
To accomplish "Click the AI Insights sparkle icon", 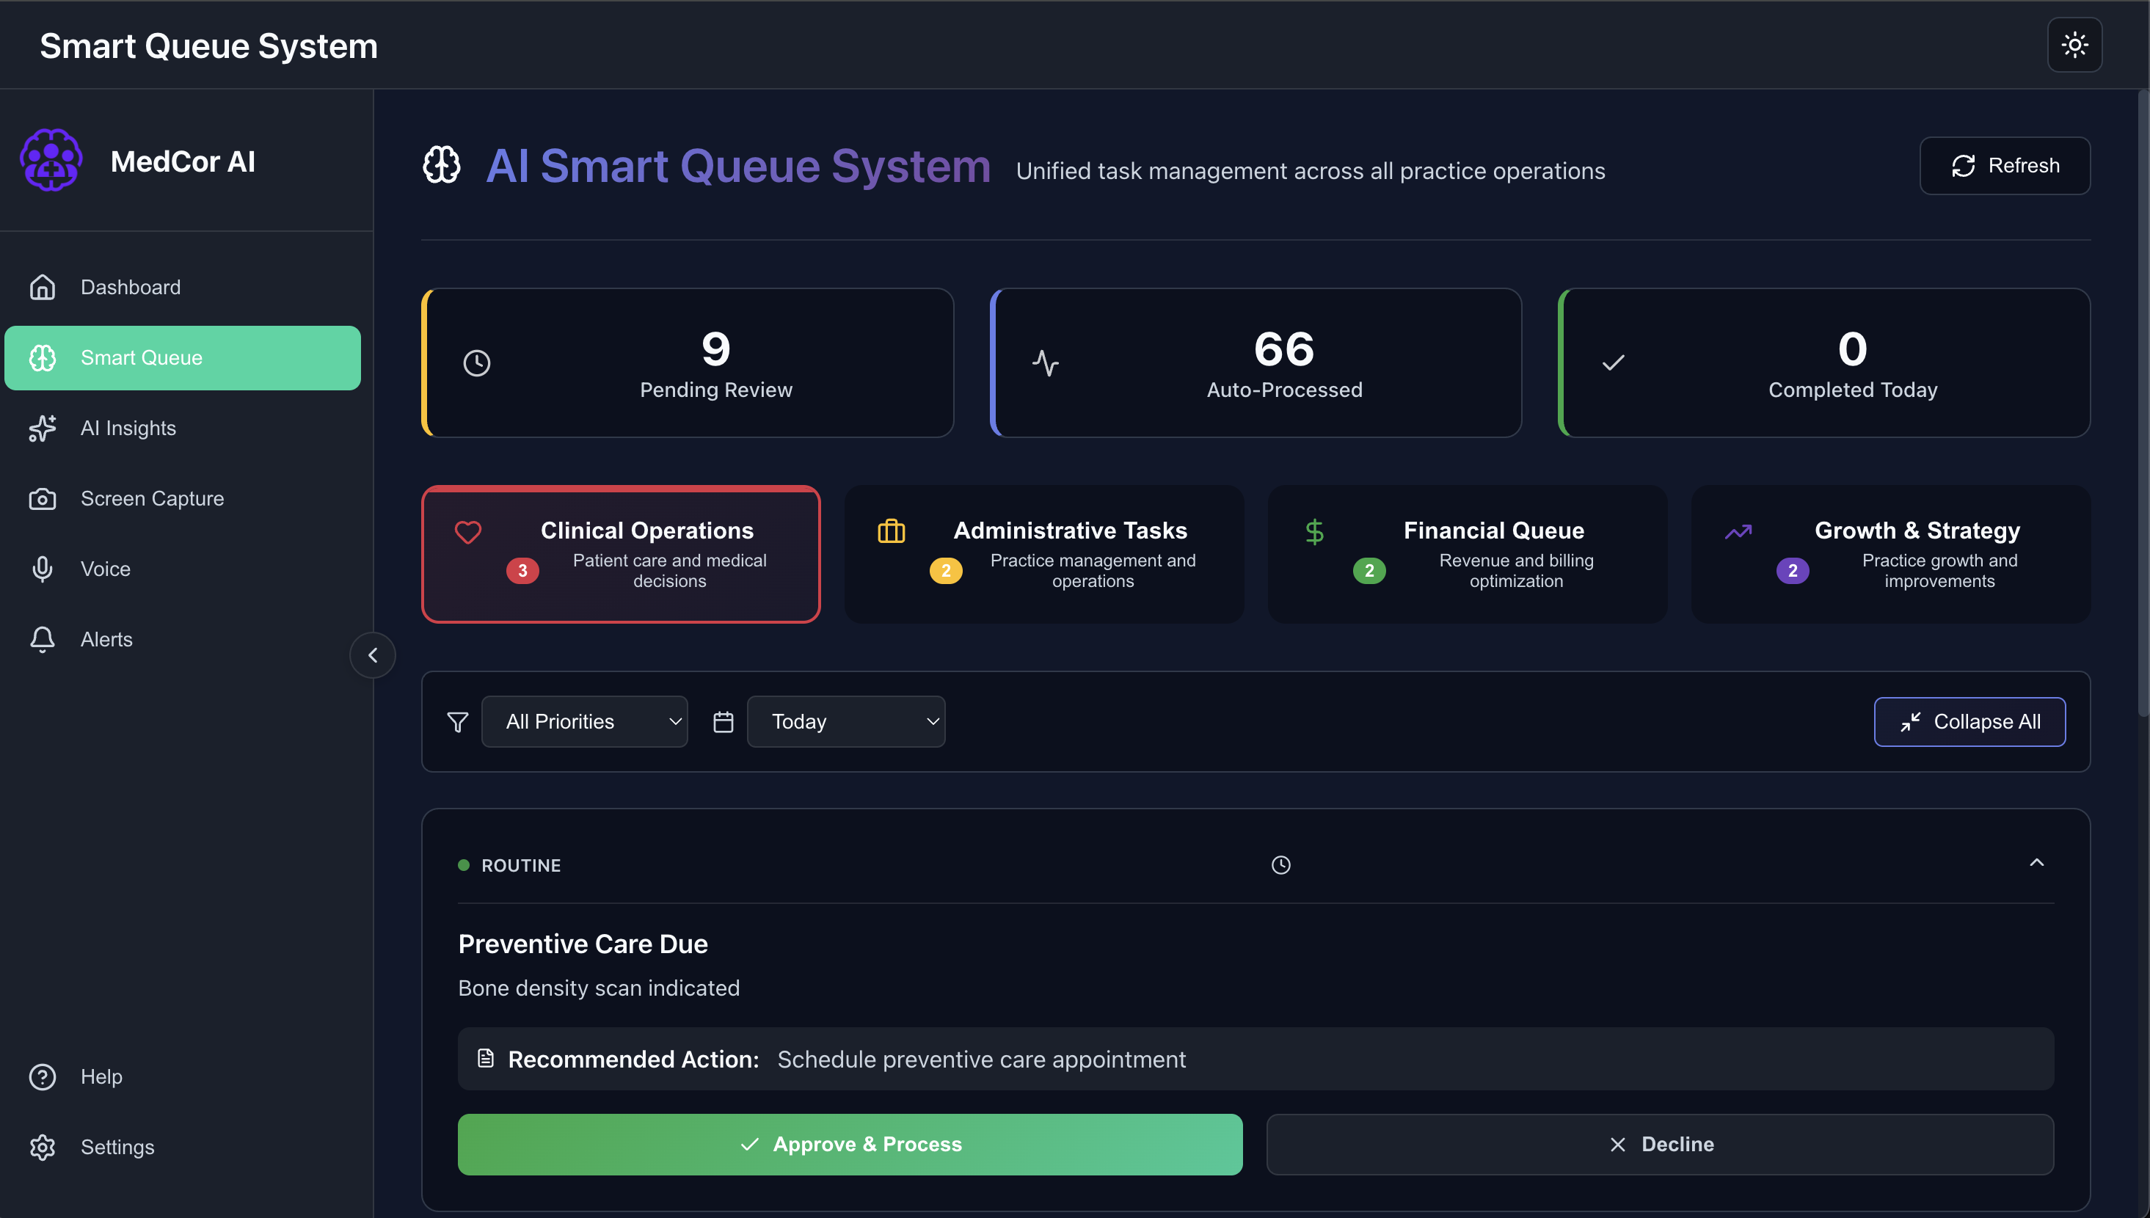I will (x=43, y=429).
